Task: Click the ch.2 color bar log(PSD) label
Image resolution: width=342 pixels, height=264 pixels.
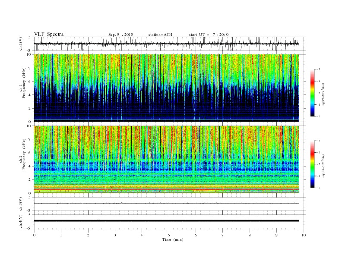Action: [323, 166]
